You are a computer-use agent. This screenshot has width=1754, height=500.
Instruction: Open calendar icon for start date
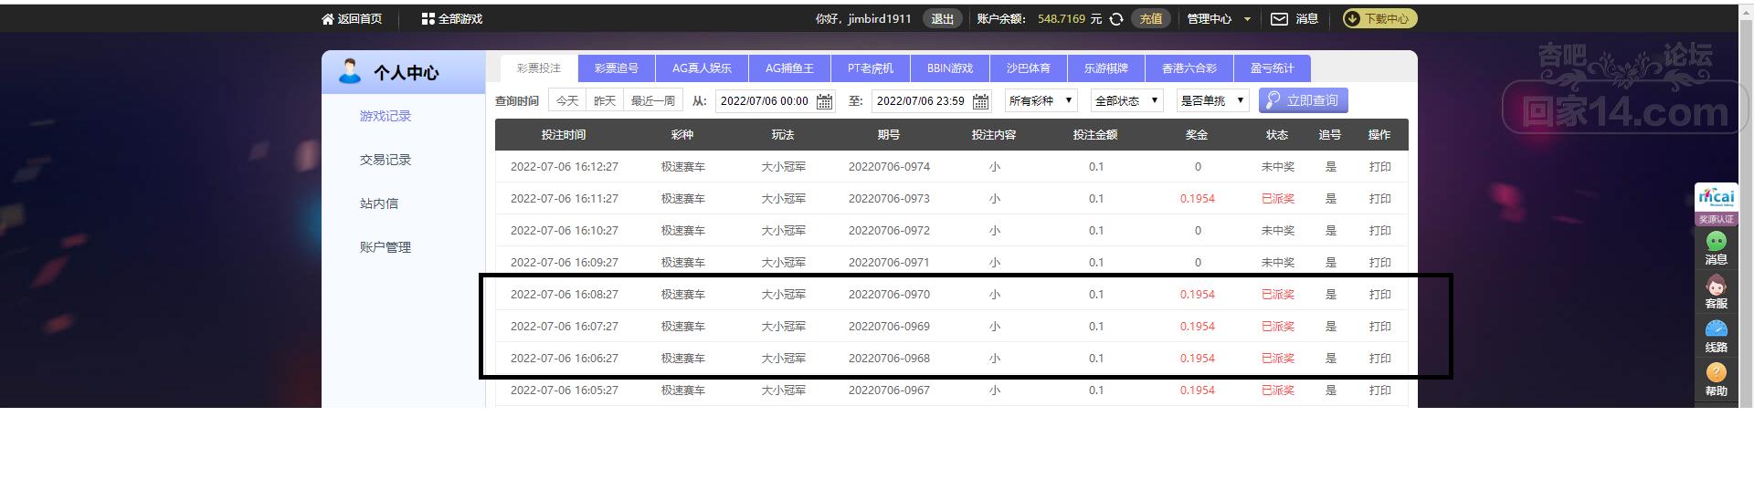[x=824, y=101]
